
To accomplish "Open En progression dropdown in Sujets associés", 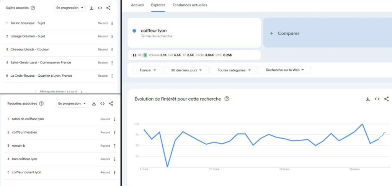I will click(x=70, y=8).
